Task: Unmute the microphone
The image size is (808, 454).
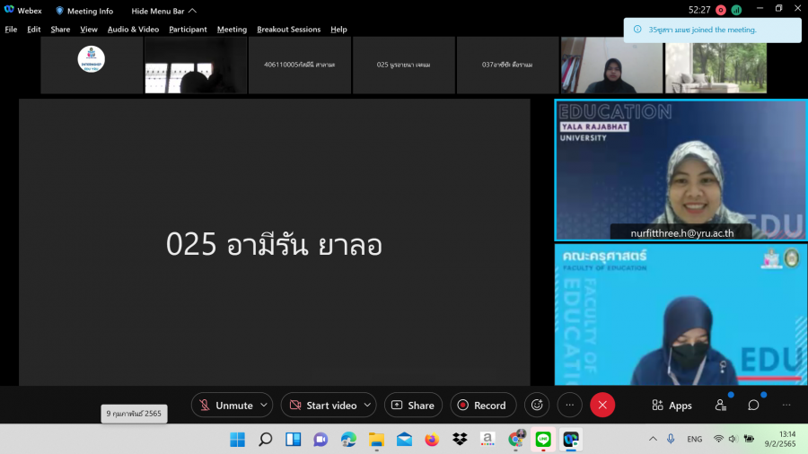Action: [x=225, y=406]
